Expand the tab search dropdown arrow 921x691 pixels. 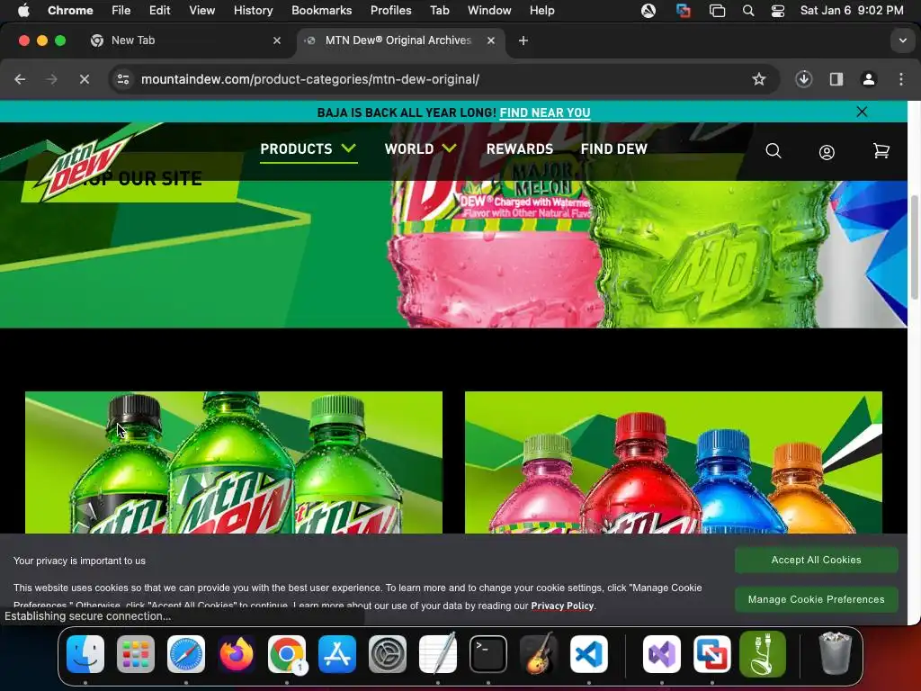tap(903, 40)
